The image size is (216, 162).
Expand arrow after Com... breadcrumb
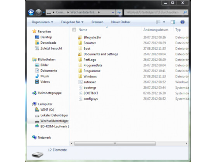[68, 12]
